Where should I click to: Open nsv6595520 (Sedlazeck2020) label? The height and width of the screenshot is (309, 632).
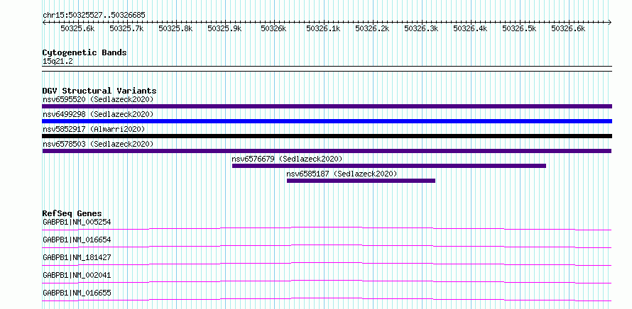(98, 99)
